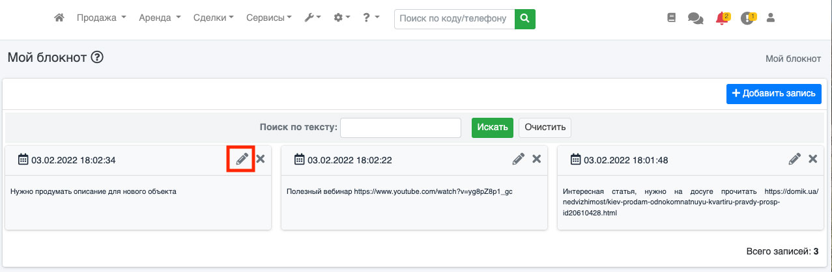Go to the home page icon

coord(59,18)
